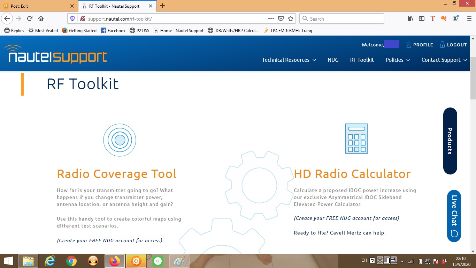Expand the Policies dropdown menu
This screenshot has height=268, width=476.
(398, 60)
